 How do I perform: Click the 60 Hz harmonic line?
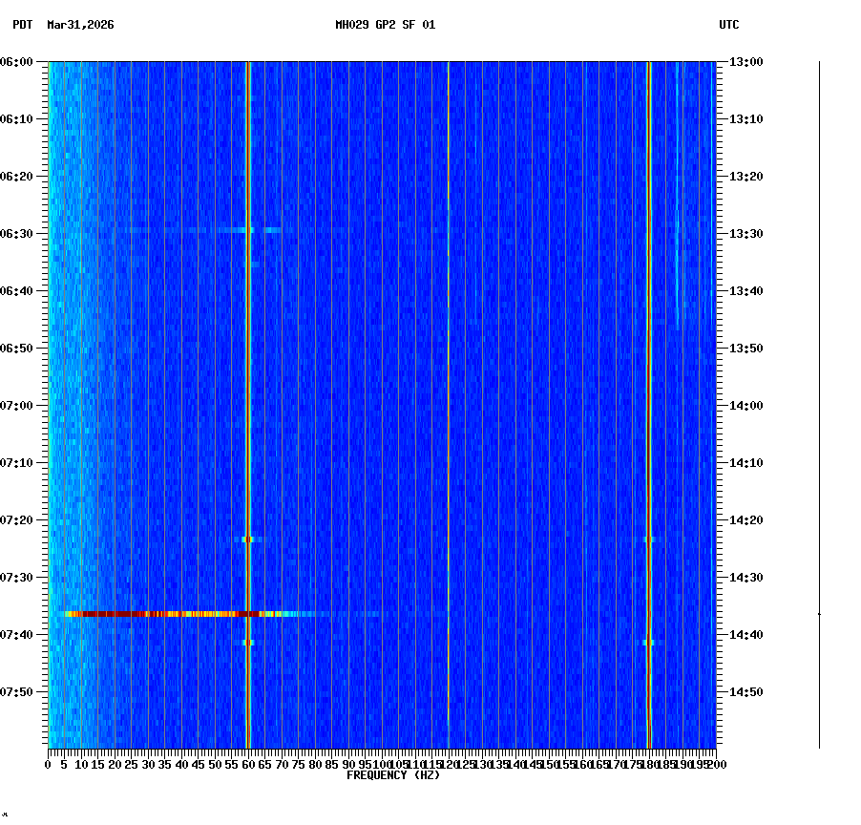[x=249, y=382]
